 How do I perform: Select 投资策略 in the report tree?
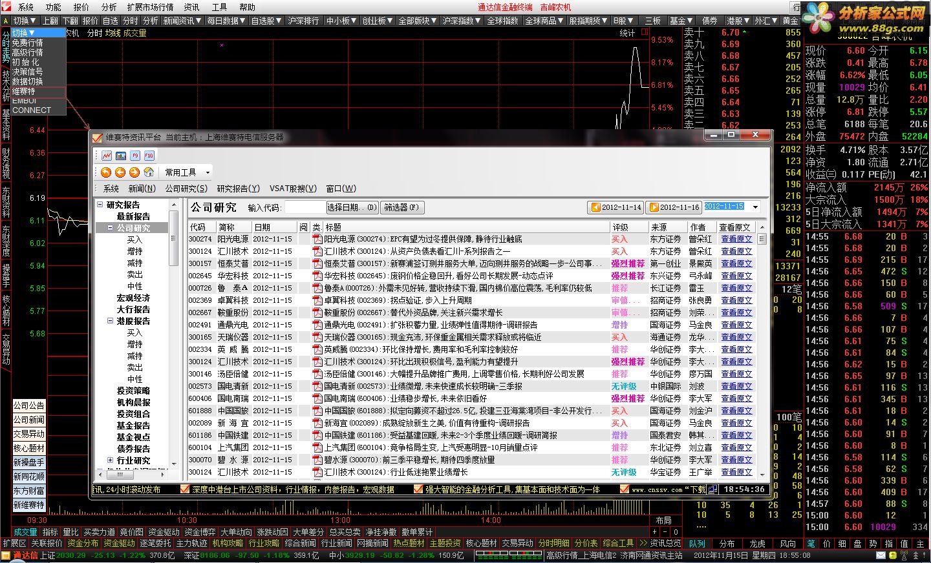pos(133,391)
